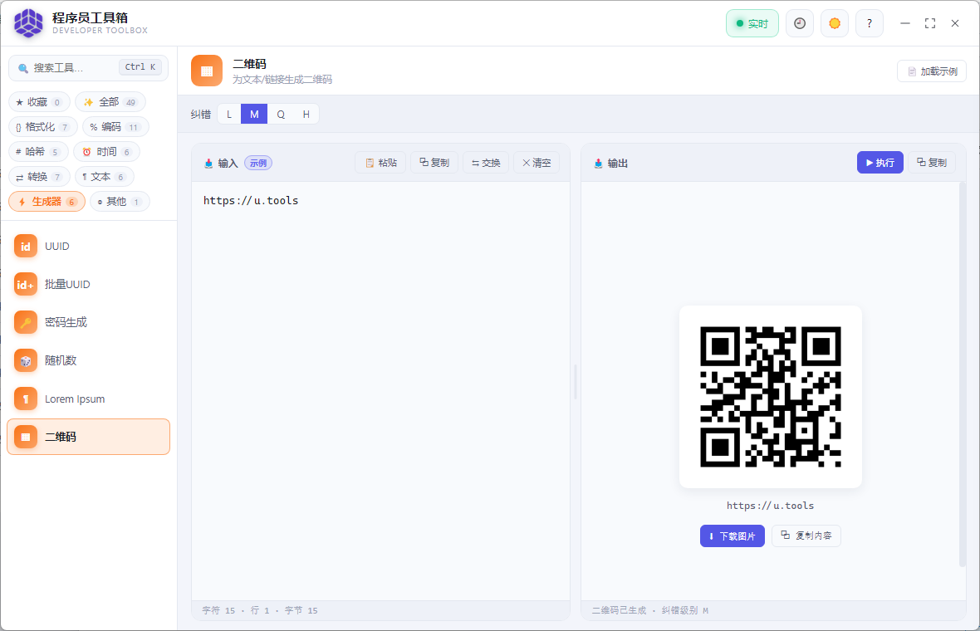Maximize the application window
Screen dimensions: 980x631
(x=930, y=23)
